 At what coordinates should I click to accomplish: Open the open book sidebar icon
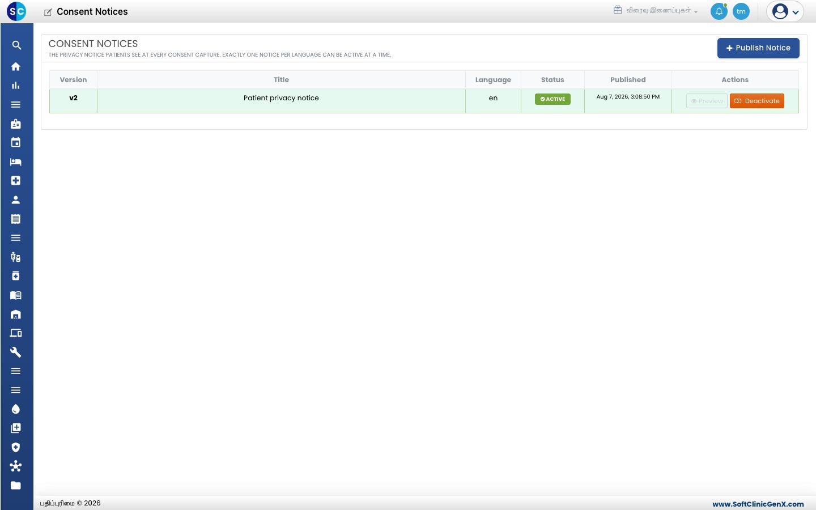tap(16, 295)
